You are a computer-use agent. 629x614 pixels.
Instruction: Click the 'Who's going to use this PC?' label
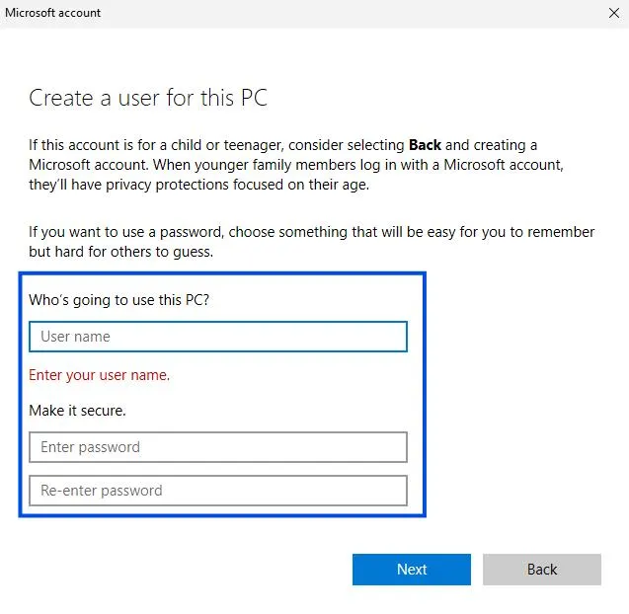pyautogui.click(x=118, y=299)
